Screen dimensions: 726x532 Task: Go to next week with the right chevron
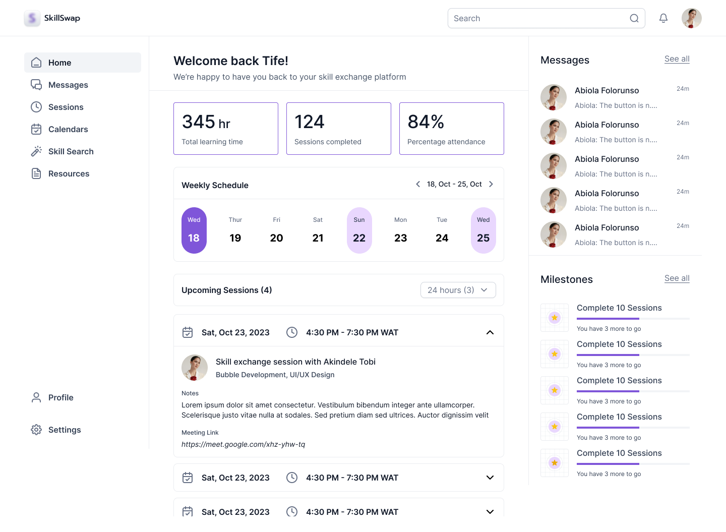pos(491,184)
